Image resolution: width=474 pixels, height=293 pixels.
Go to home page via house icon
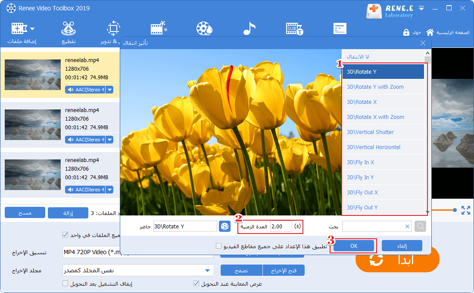coord(430,32)
